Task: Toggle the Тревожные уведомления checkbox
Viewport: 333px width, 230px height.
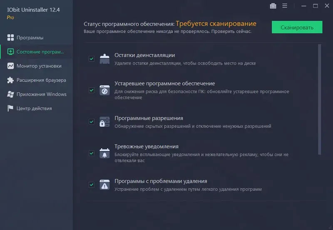Action: pos(92,153)
